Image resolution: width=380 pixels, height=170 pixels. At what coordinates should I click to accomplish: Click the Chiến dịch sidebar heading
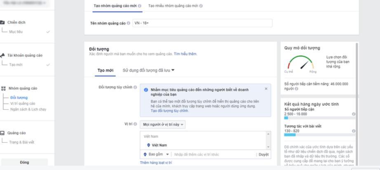click(x=16, y=22)
